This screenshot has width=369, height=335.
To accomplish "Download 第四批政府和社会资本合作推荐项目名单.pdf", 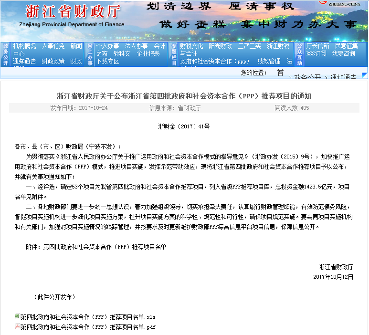I will pos(88,327).
